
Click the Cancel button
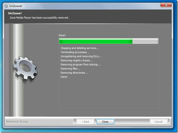coord(159,122)
